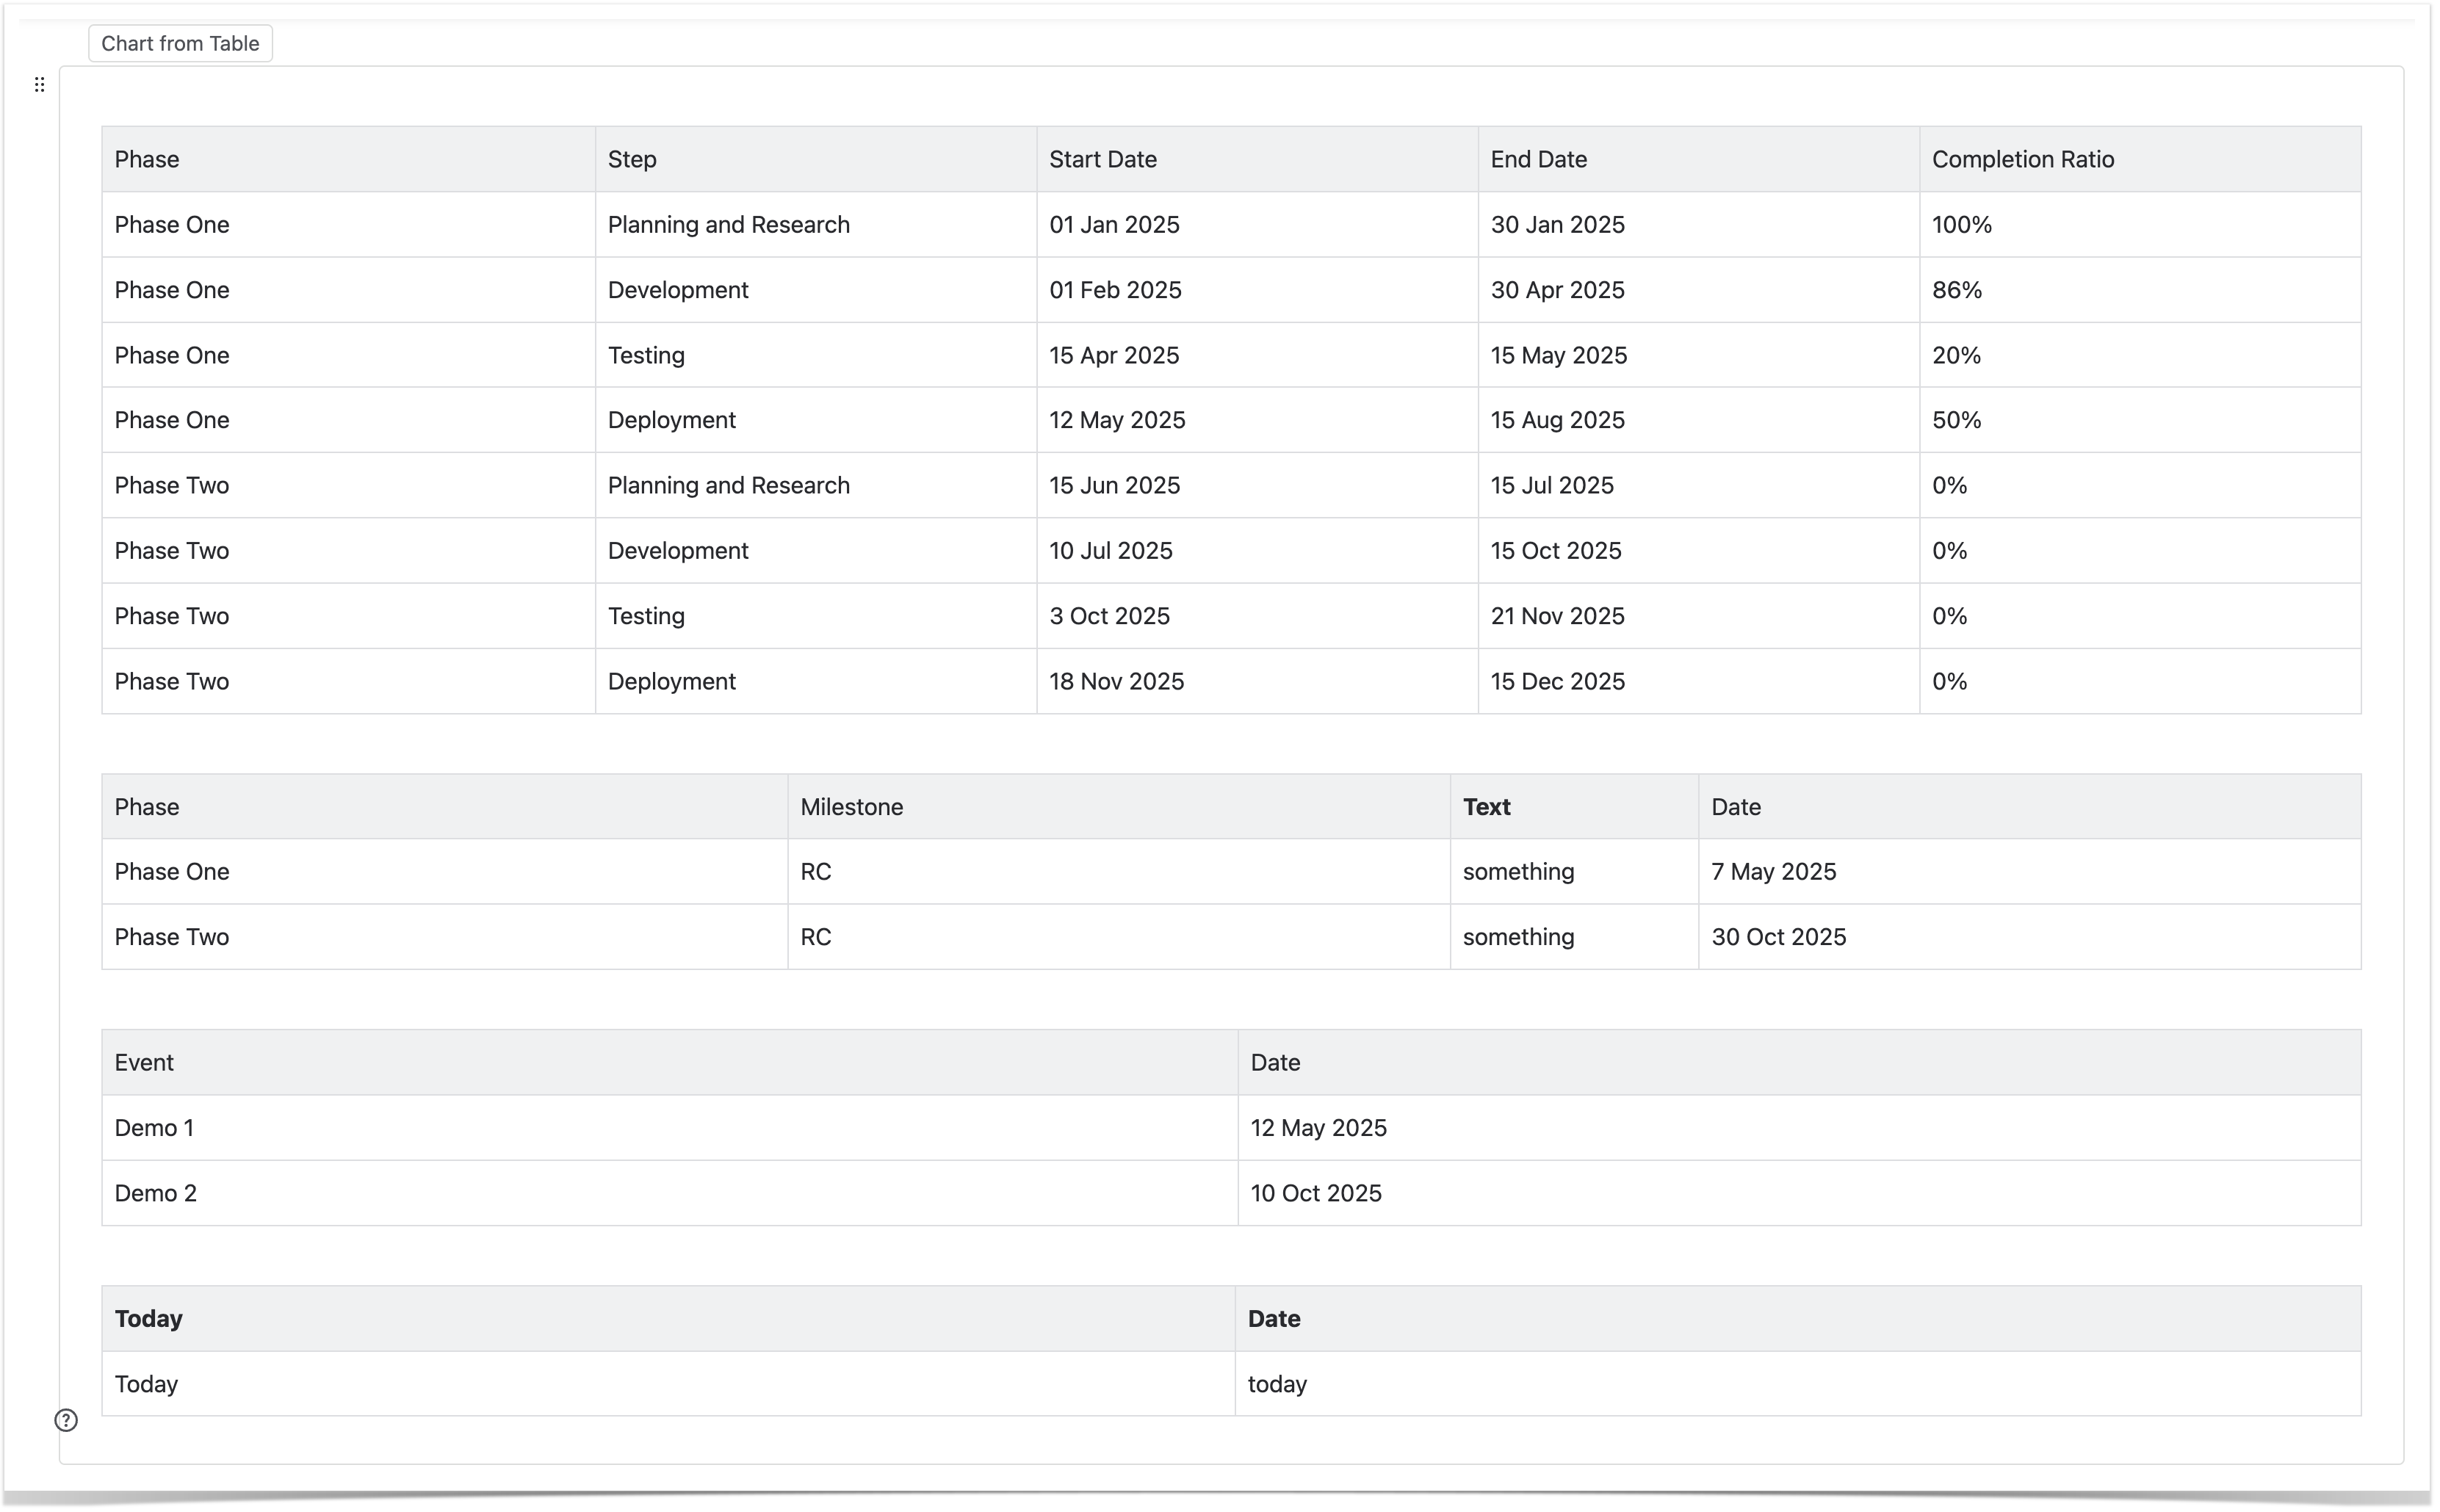Select the 7 May 2025 milestone date
Image resolution: width=2440 pixels, height=1512 pixels.
(x=1773, y=872)
